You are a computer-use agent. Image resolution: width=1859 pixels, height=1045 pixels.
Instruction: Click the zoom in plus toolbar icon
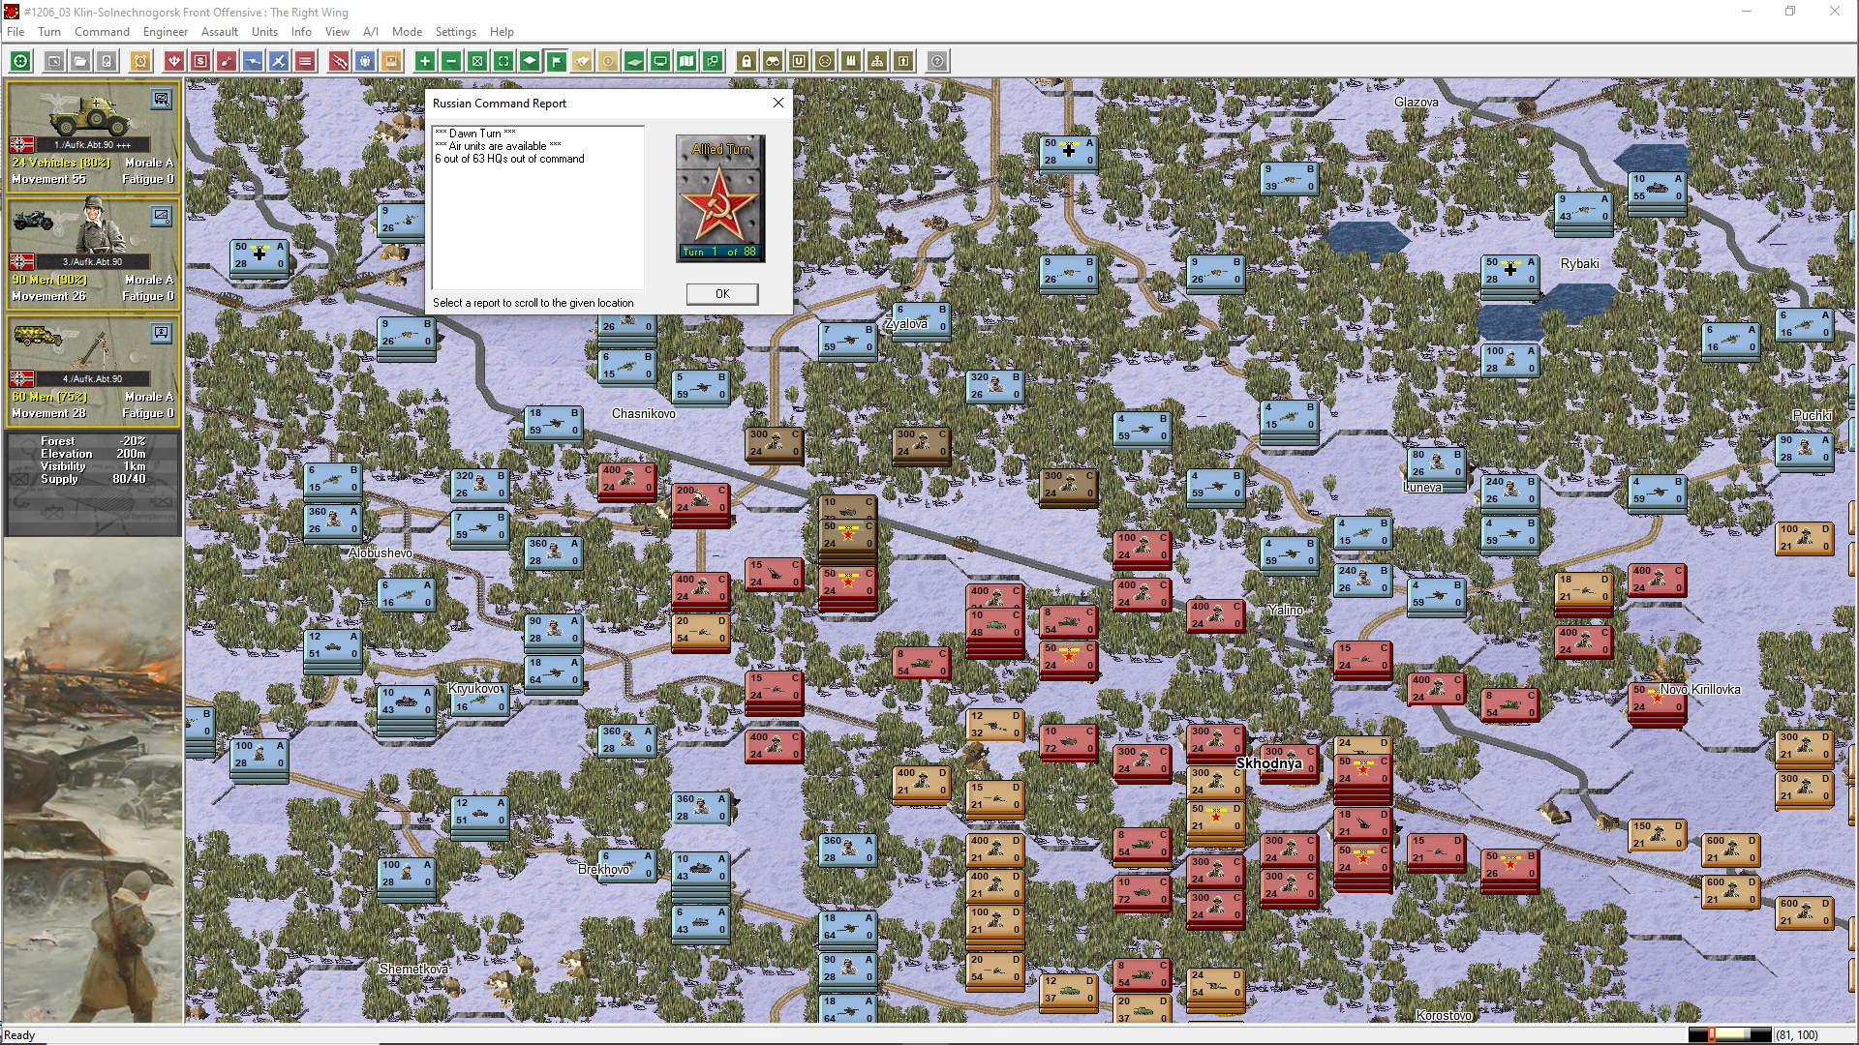[424, 61]
